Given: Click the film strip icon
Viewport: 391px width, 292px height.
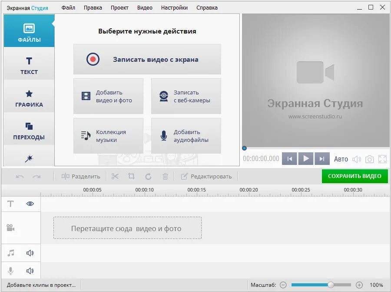Looking at the screenshot, I should (86, 96).
